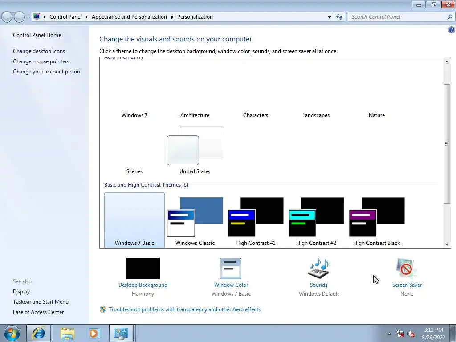Screen dimensions: 456x342
Task: Open recent pages dropdown next to Forward
Action: tap(28, 17)
